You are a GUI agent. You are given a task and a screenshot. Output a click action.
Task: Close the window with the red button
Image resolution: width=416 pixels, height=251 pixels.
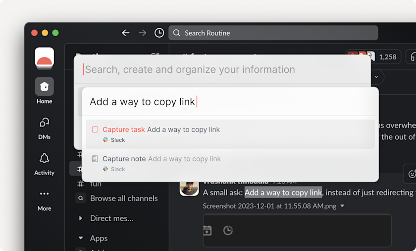(x=35, y=33)
